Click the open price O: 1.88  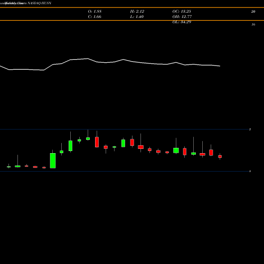[95, 12]
